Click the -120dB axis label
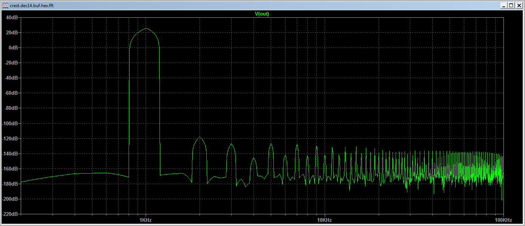 coord(10,138)
